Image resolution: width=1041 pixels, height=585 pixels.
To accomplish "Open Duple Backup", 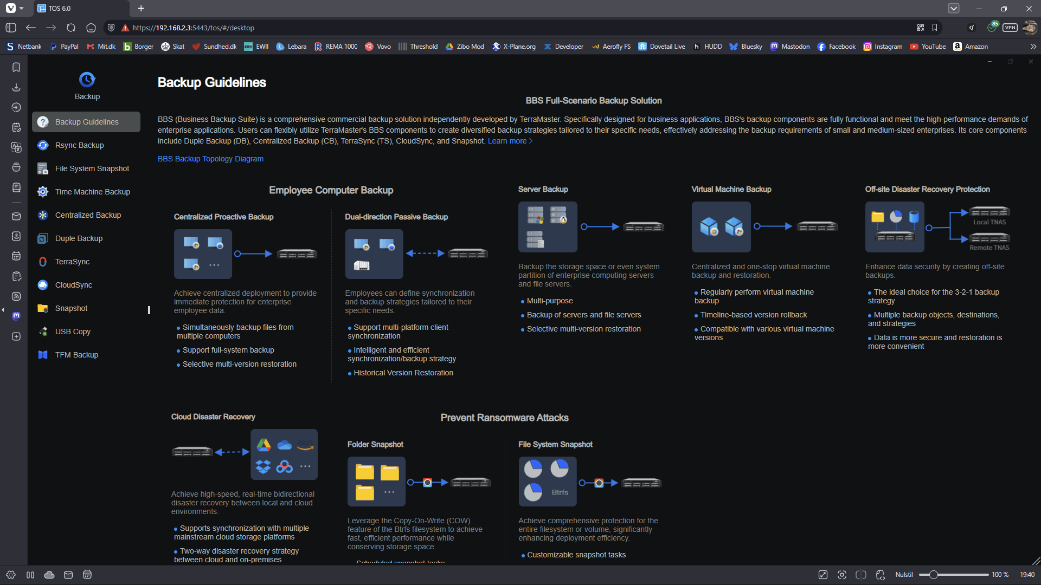I will click(79, 238).
